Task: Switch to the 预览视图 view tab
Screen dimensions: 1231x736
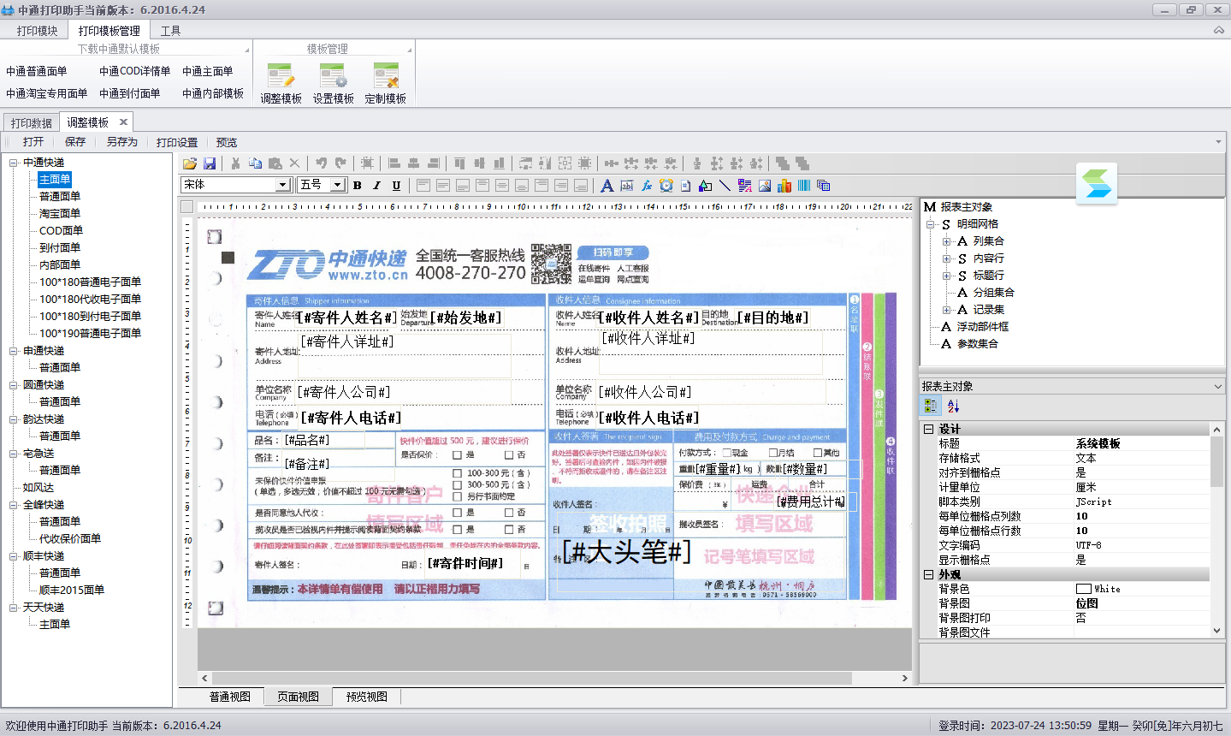Action: click(x=366, y=697)
